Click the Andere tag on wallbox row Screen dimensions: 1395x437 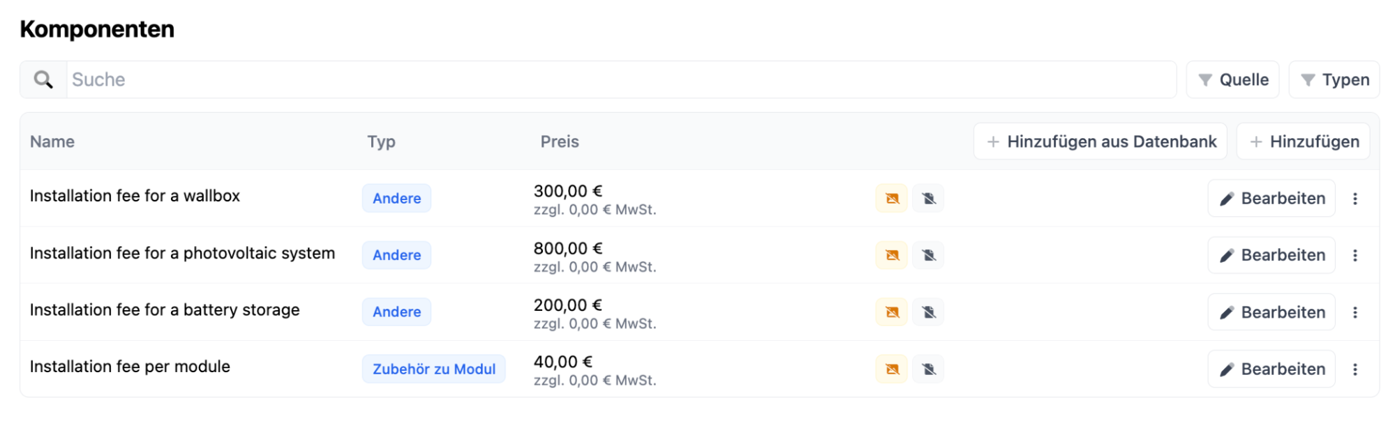pyautogui.click(x=396, y=199)
